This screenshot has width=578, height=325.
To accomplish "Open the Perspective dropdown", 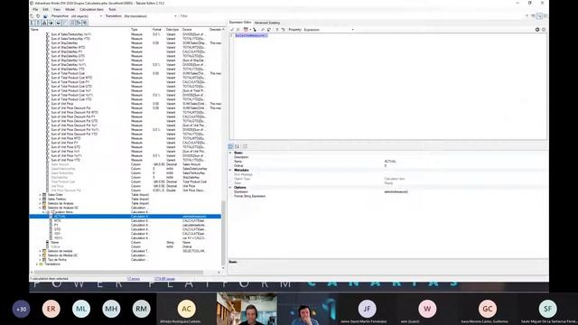I will click(87, 16).
